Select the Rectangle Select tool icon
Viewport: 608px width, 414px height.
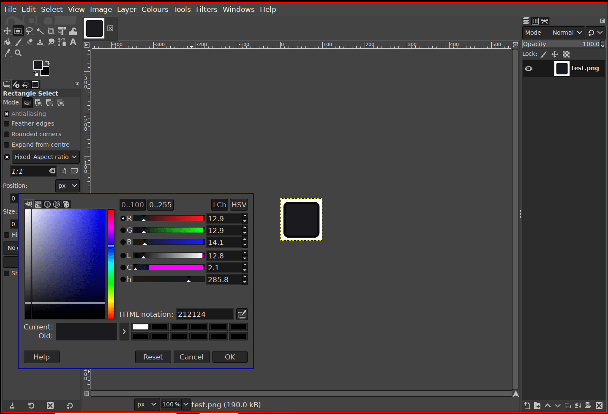tap(18, 31)
